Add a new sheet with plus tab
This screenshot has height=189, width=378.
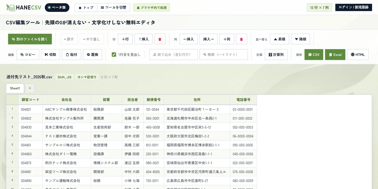[x=30, y=88]
